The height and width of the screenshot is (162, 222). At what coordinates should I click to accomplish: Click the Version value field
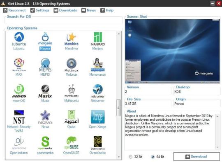[148, 92]
